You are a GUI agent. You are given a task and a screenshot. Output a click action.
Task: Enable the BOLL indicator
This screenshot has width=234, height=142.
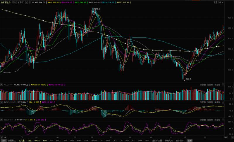coord(58,141)
